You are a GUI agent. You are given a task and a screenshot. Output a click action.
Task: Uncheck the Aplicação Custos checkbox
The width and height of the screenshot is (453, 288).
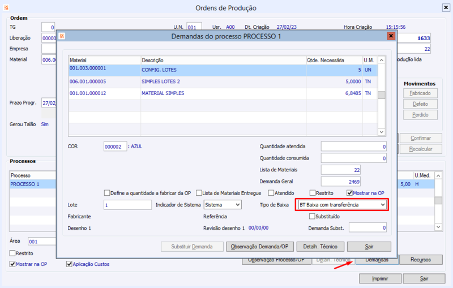(x=70, y=264)
